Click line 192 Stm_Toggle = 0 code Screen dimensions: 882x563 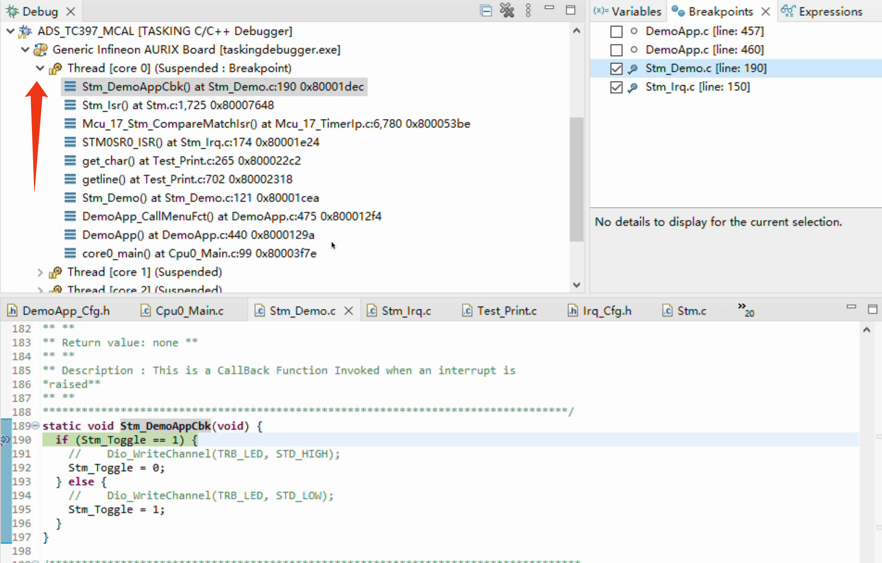click(117, 468)
